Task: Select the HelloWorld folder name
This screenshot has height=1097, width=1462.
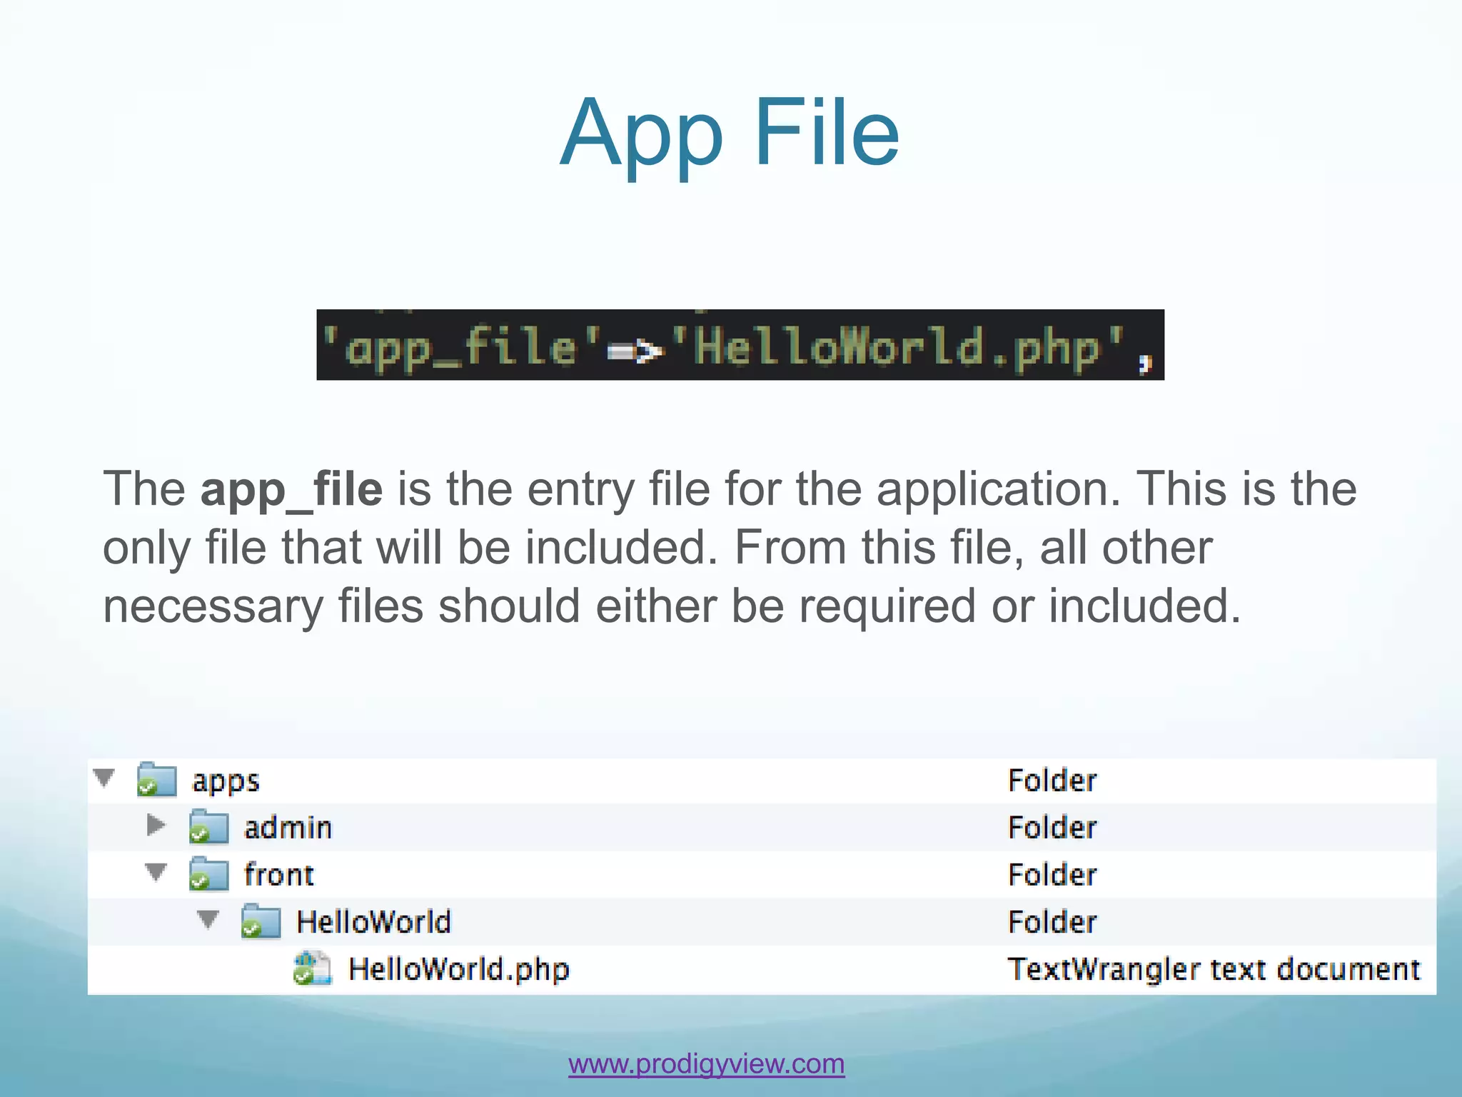Action: point(373,922)
